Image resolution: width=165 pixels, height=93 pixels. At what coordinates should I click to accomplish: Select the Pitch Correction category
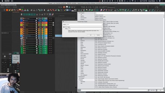pyautogui.click(x=85, y=54)
